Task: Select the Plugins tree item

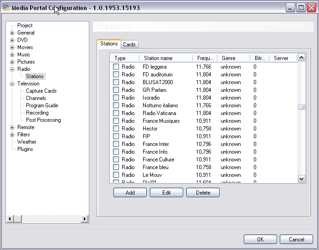Action: [x=25, y=149]
